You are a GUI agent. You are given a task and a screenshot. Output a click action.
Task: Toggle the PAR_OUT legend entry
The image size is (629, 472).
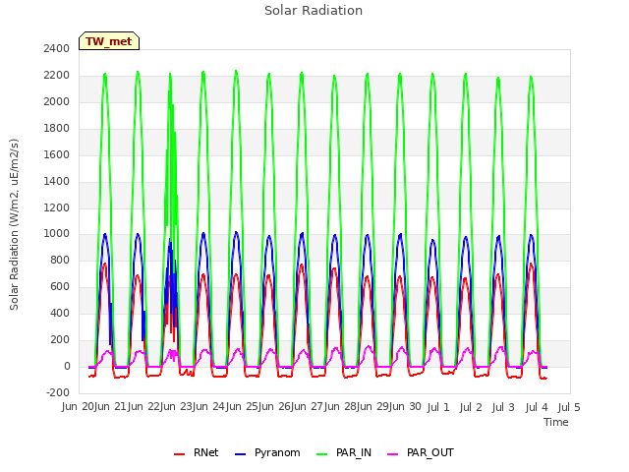421,452
